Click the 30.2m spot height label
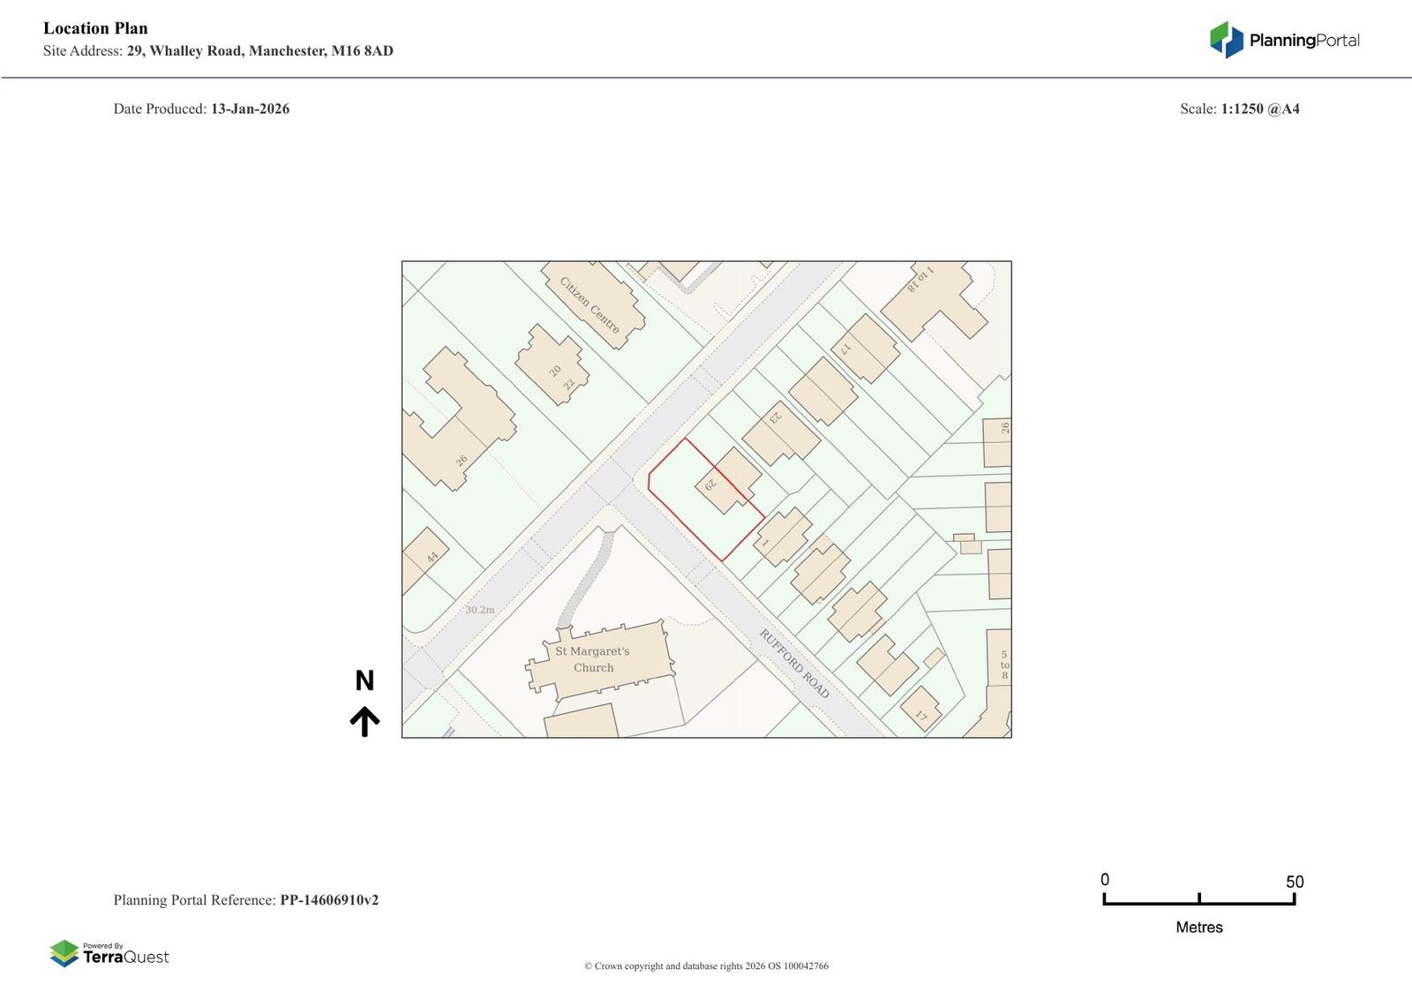The width and height of the screenshot is (1412, 999). click(x=480, y=610)
